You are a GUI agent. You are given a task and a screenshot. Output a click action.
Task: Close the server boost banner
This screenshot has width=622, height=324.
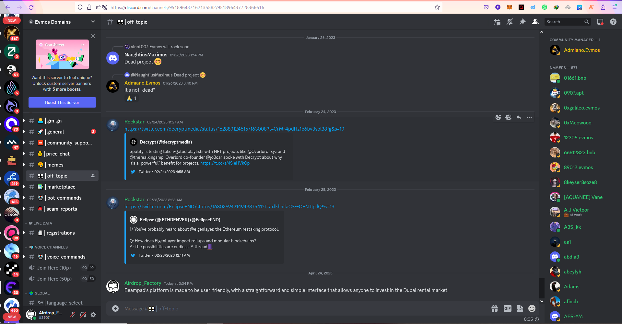click(x=93, y=36)
